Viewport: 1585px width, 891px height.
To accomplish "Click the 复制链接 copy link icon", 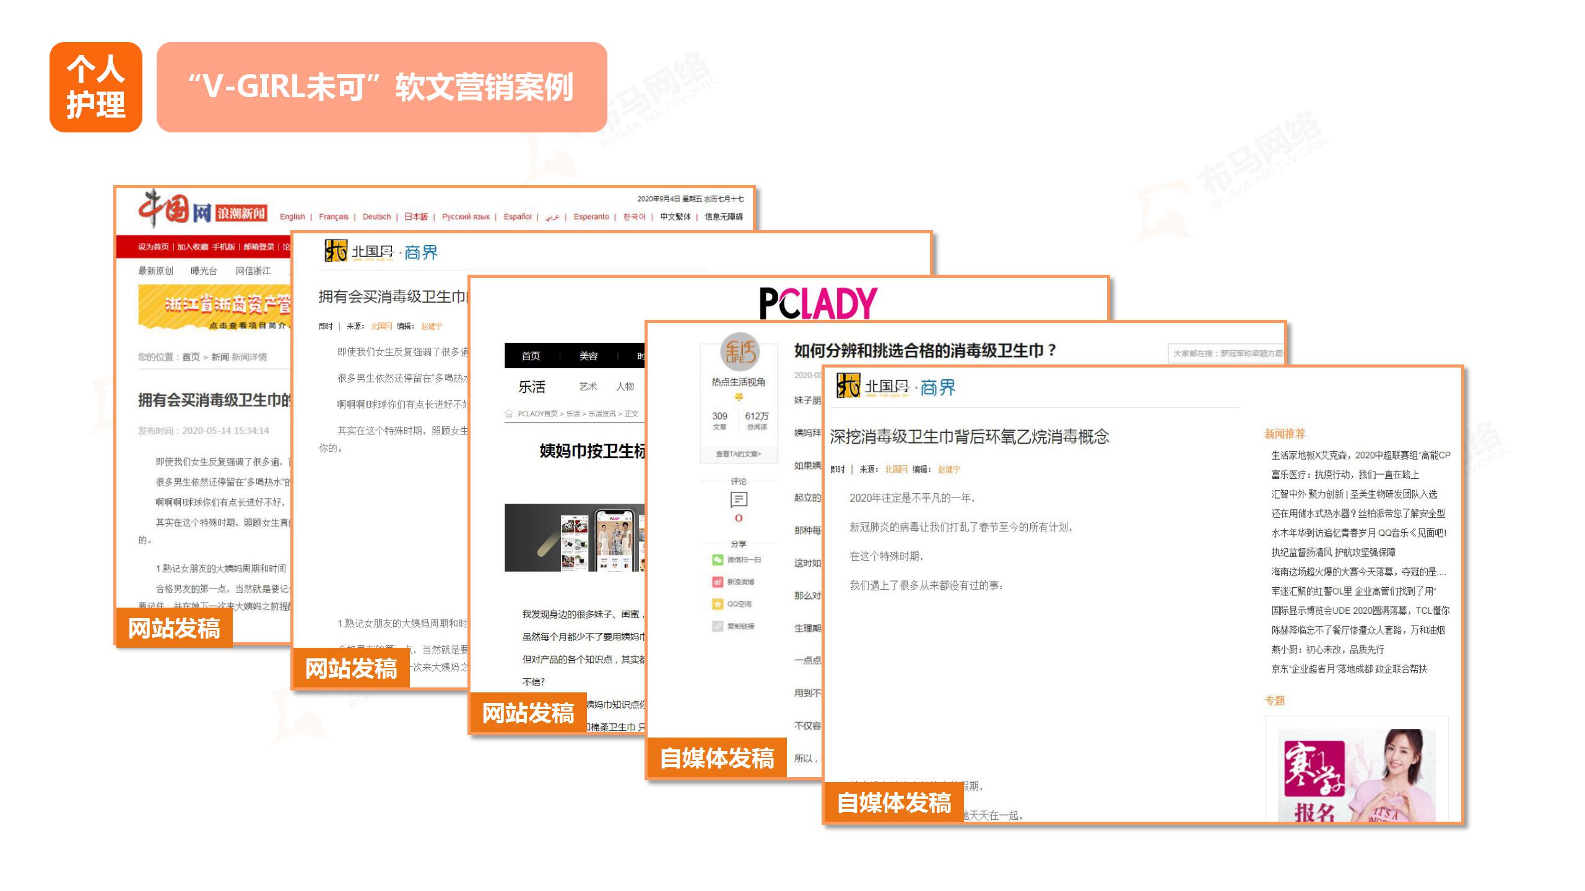I will pyautogui.click(x=718, y=626).
